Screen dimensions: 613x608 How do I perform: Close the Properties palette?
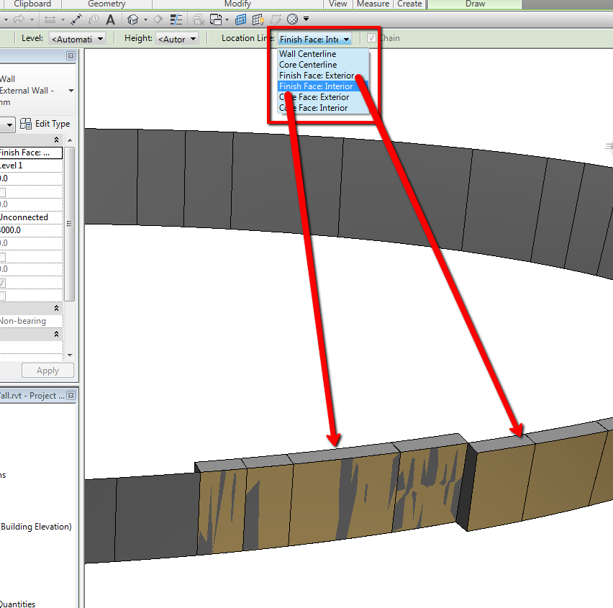pos(71,56)
